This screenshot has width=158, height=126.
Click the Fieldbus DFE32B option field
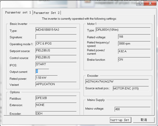click(x=56, y=98)
